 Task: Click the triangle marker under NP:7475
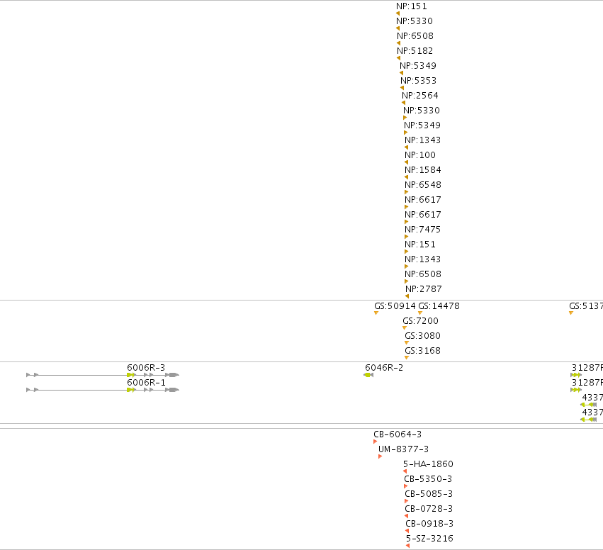407,237
